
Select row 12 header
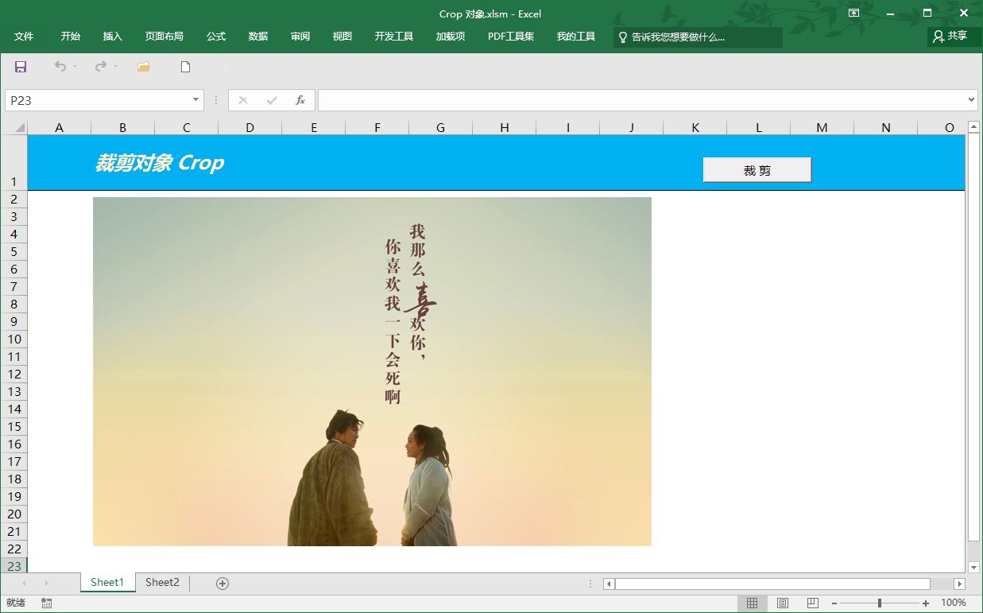tap(14, 374)
